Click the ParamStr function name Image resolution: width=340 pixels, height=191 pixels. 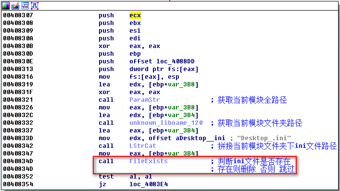pyautogui.click(x=145, y=100)
